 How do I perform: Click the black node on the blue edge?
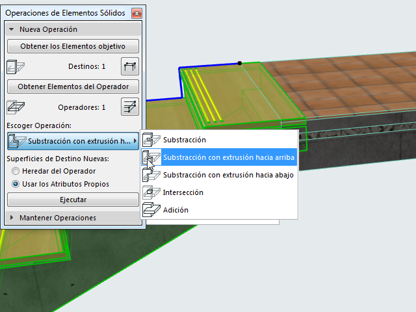(x=240, y=63)
